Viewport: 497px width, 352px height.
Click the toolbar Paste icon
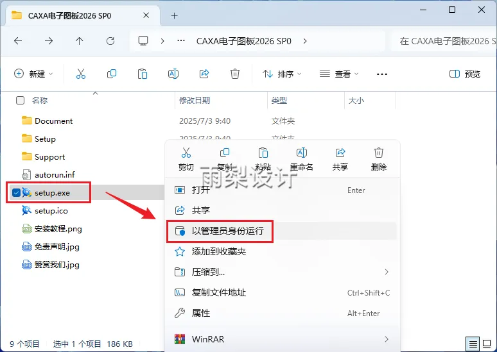coord(143,74)
